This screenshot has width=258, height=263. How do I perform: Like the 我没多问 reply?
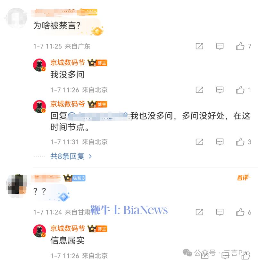pyautogui.click(x=240, y=90)
